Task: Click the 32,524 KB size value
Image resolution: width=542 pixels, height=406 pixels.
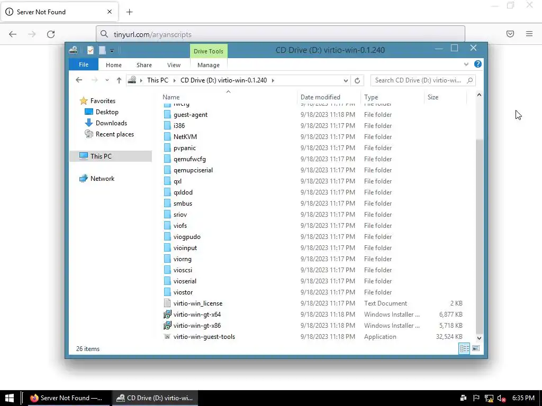Action: [x=449, y=337]
